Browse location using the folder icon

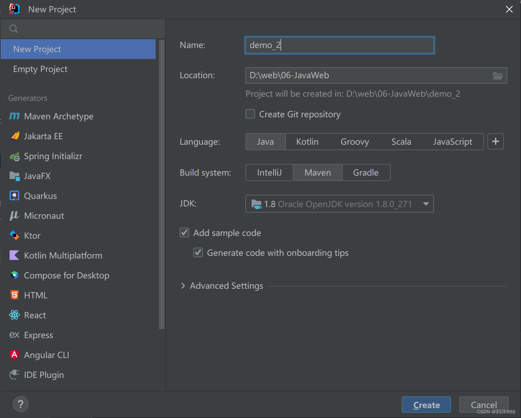click(x=498, y=75)
